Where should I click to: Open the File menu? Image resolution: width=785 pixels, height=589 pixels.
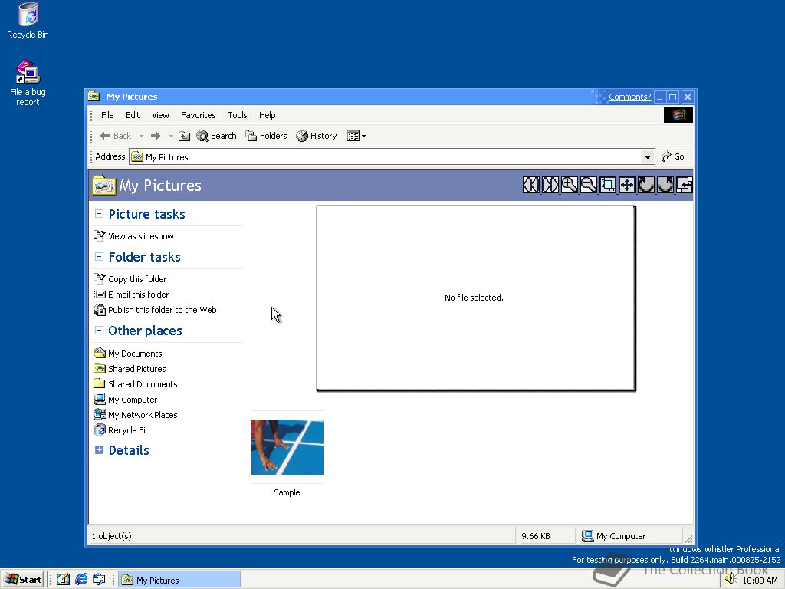click(x=107, y=115)
